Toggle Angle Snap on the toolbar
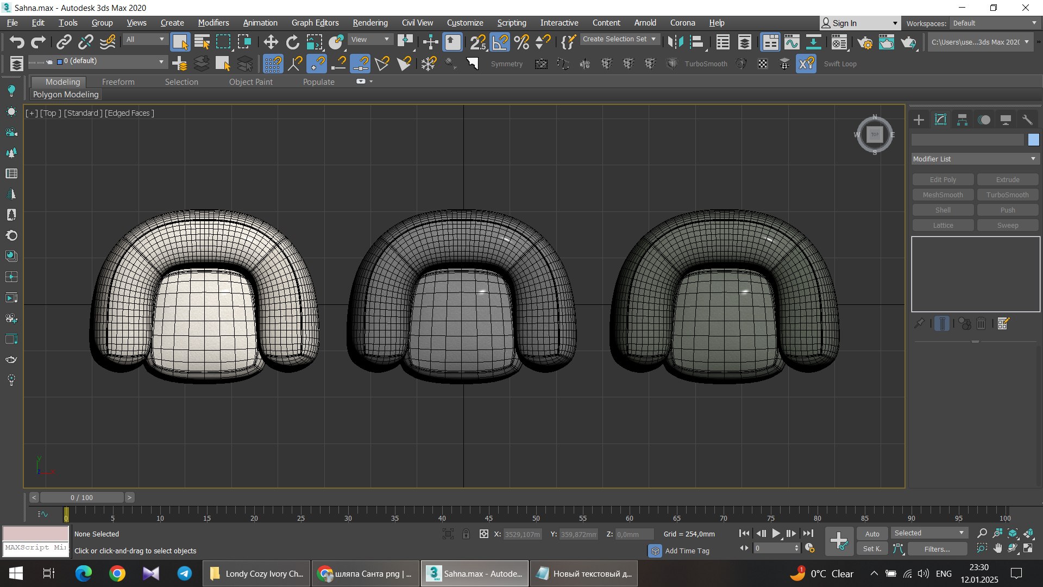Screen dimensions: 1043x587 (500, 42)
